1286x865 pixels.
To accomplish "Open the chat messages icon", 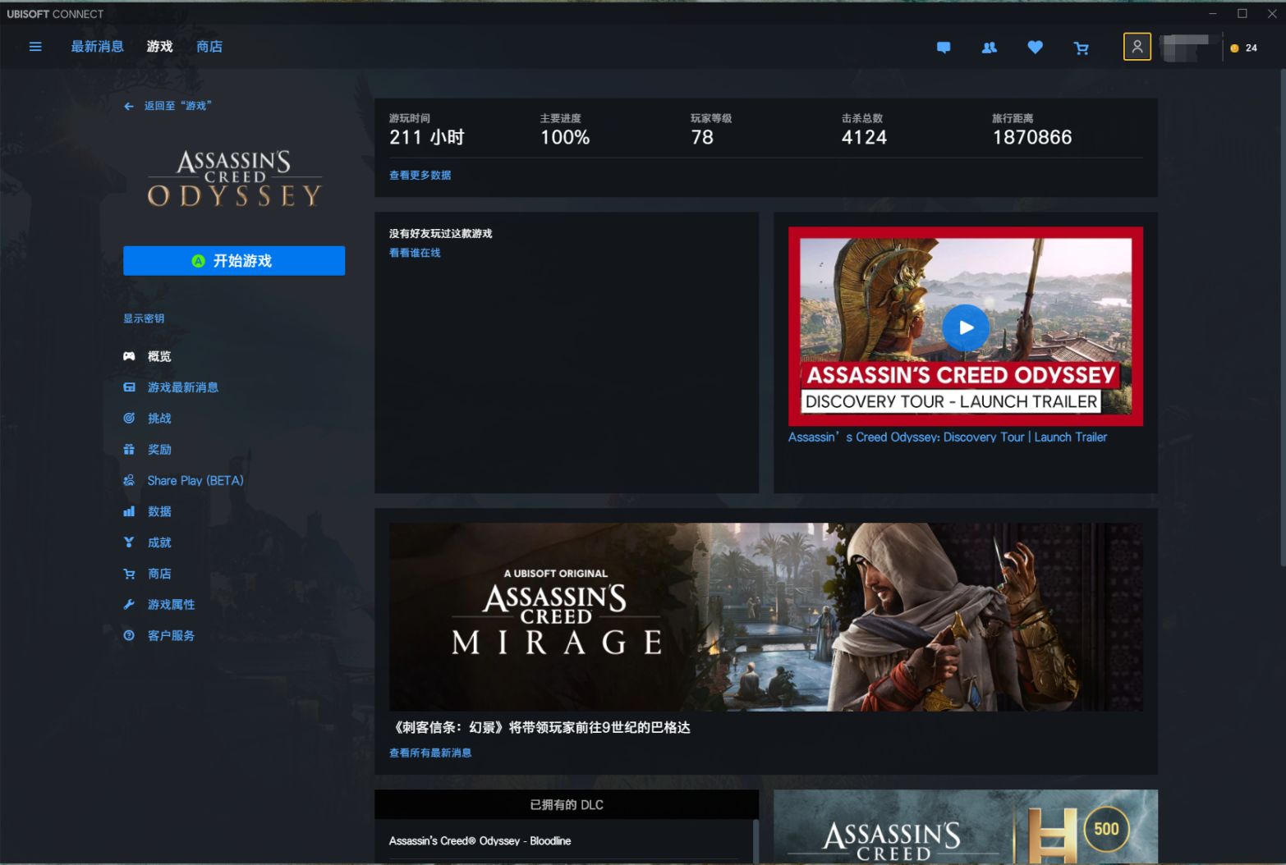I will click(944, 48).
